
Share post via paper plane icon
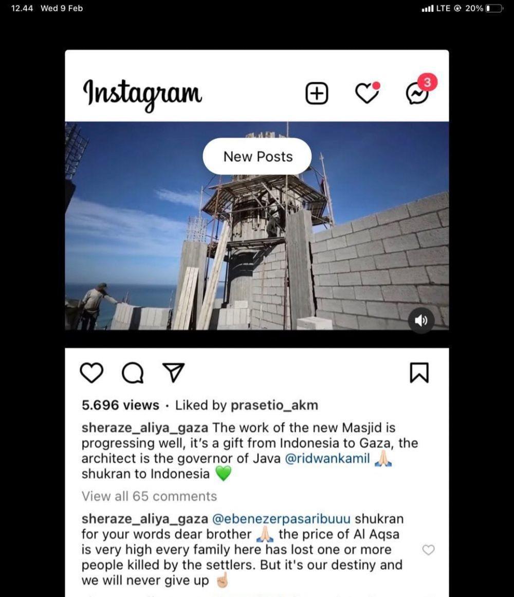174,372
